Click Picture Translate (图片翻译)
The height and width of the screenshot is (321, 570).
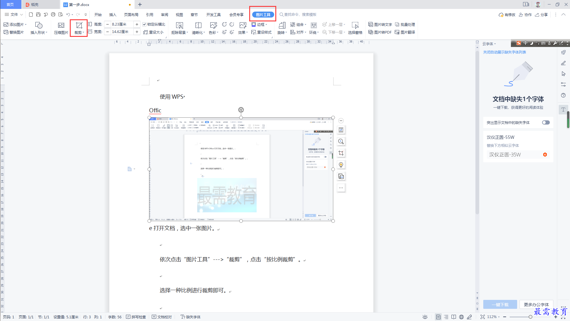(x=405, y=32)
